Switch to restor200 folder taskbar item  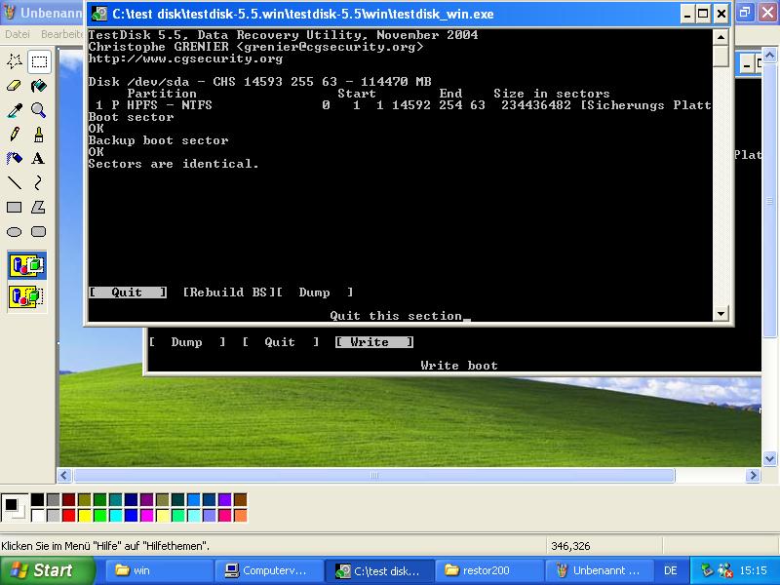(489, 570)
